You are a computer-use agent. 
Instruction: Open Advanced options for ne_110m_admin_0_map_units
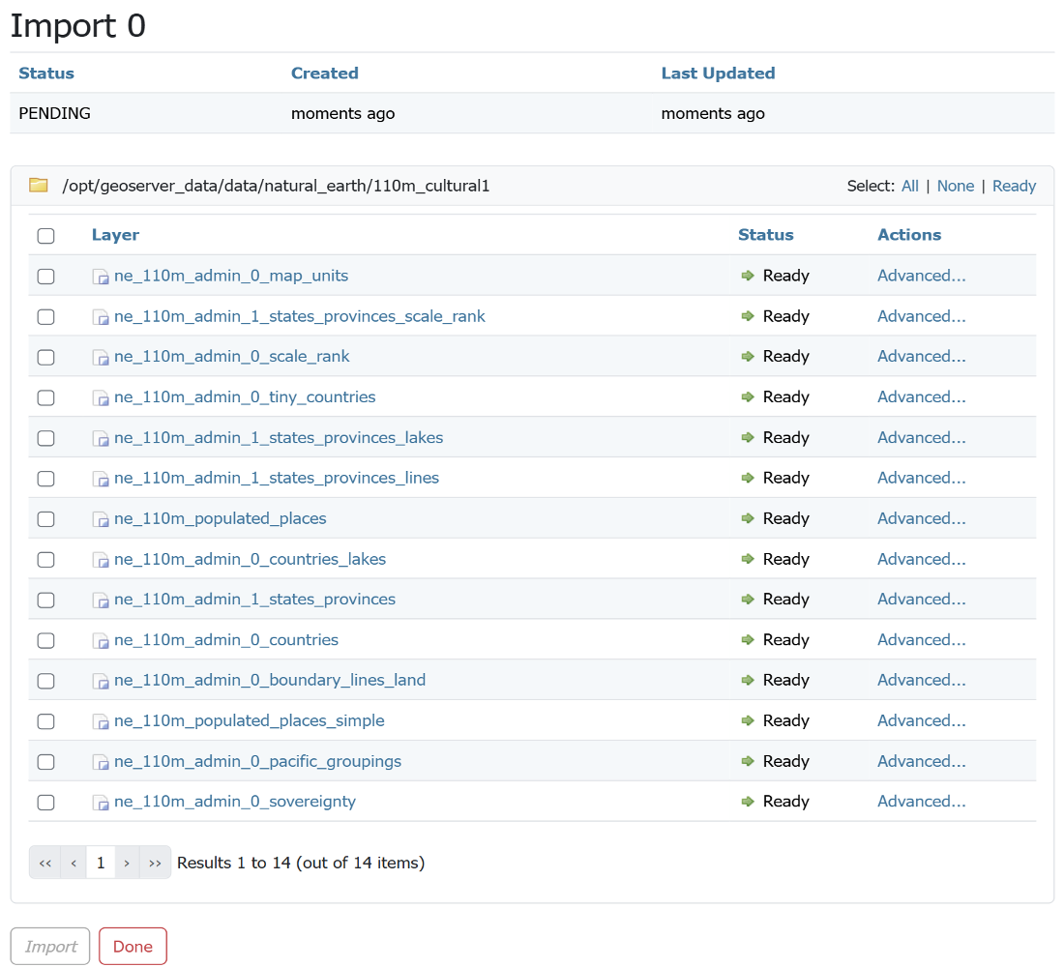921,276
